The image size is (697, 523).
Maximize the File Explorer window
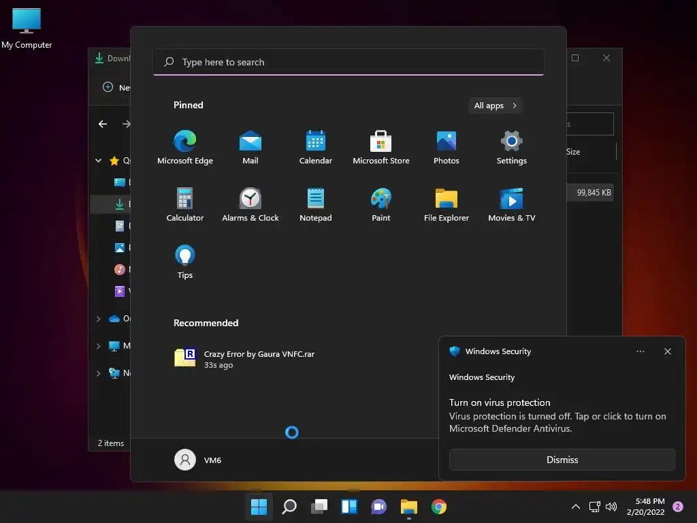click(x=575, y=59)
